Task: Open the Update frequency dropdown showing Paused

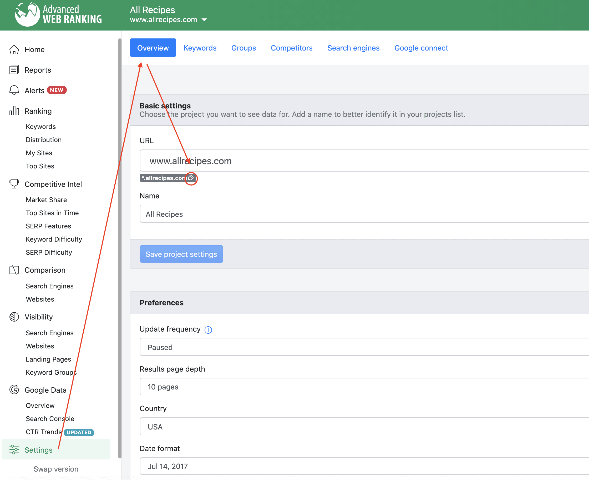Action: pyautogui.click(x=364, y=347)
